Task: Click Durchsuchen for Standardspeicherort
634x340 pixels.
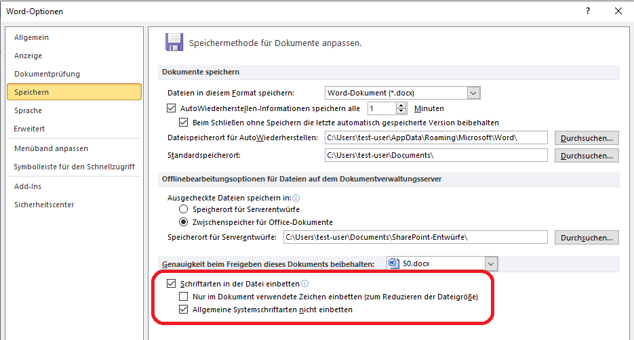Action: click(x=587, y=156)
